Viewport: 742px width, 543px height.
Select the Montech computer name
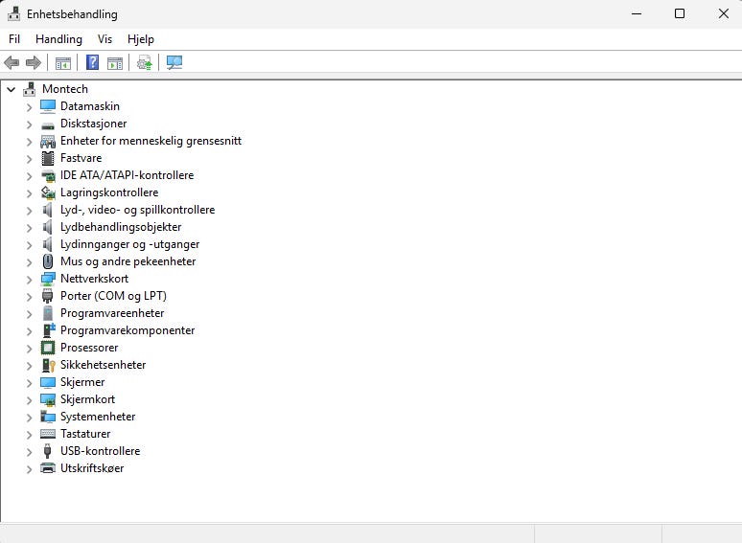click(x=65, y=89)
